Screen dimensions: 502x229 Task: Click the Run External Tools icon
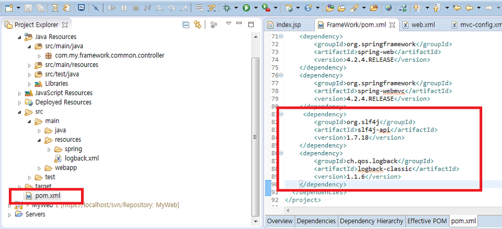pos(266,8)
